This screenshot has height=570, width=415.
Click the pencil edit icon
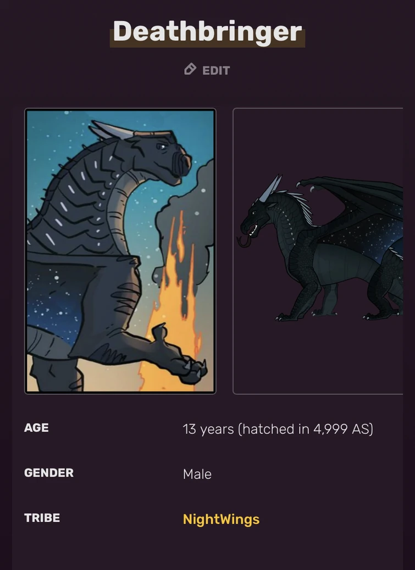[190, 69]
